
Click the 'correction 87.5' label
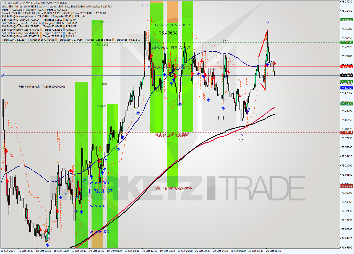click(x=99, y=231)
